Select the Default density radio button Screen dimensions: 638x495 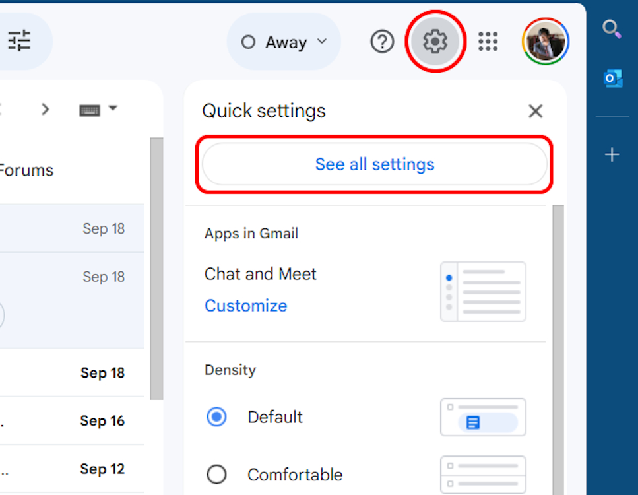click(216, 417)
